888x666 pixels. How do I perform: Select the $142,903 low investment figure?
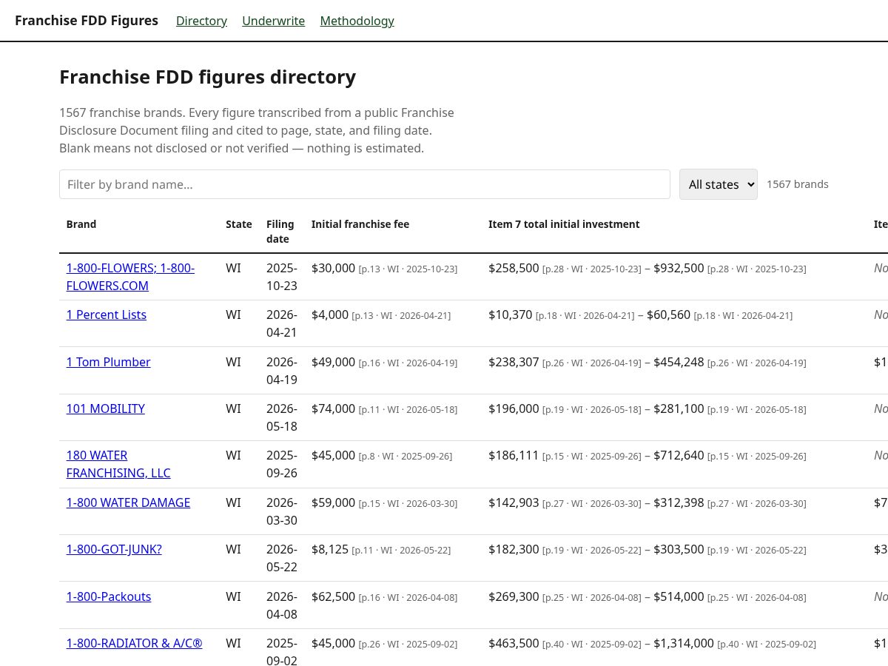(514, 502)
